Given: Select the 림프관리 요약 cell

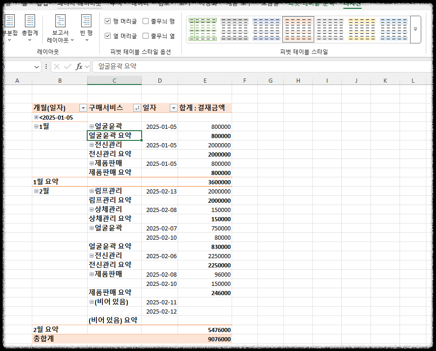Looking at the screenshot, I should (x=114, y=200).
